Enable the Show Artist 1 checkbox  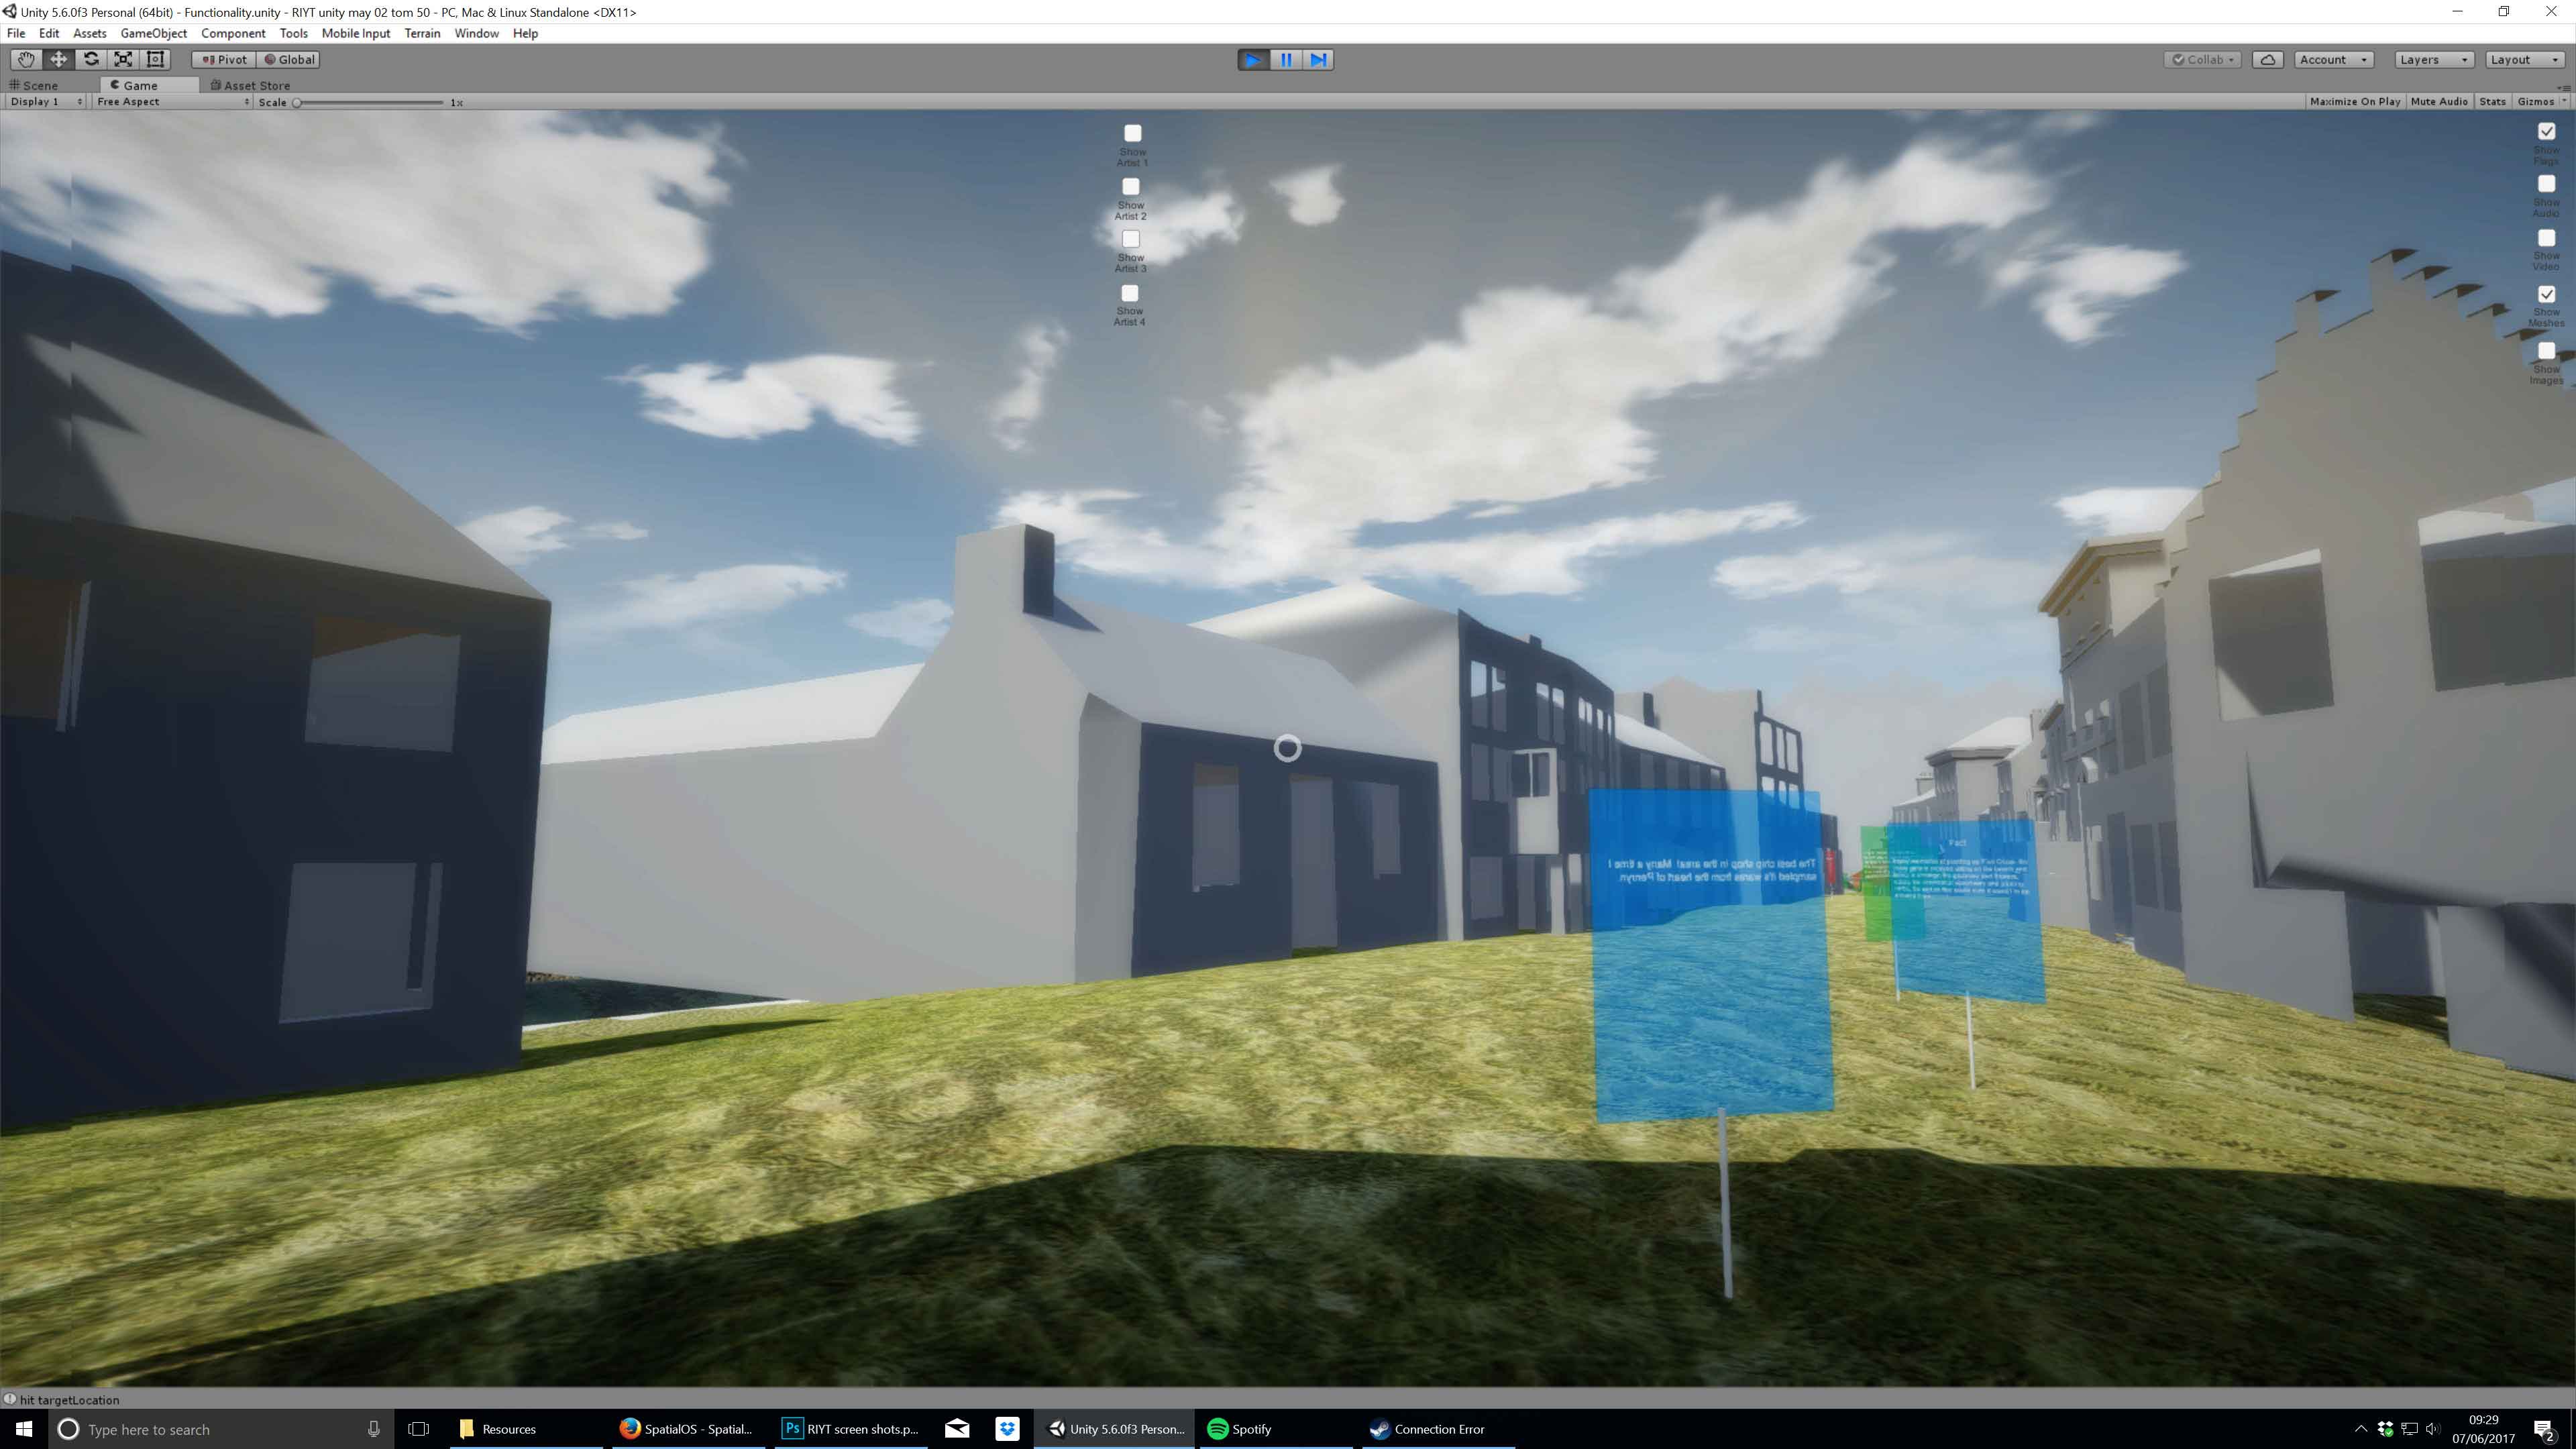[1132, 133]
